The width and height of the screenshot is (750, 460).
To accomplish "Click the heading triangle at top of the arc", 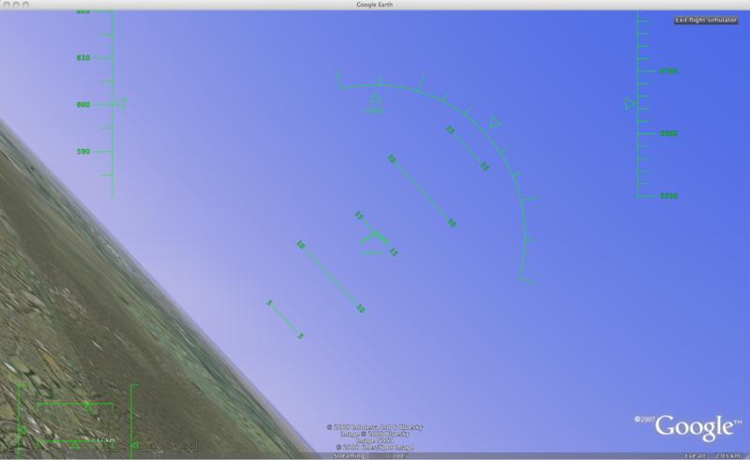I will [374, 98].
